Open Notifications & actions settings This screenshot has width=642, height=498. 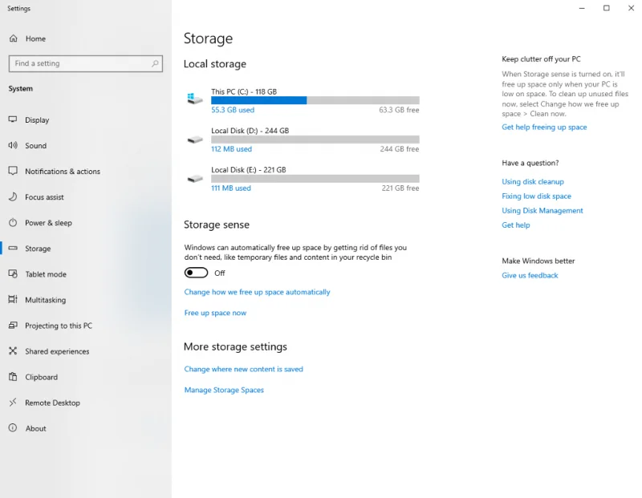pyautogui.click(x=12, y=171)
